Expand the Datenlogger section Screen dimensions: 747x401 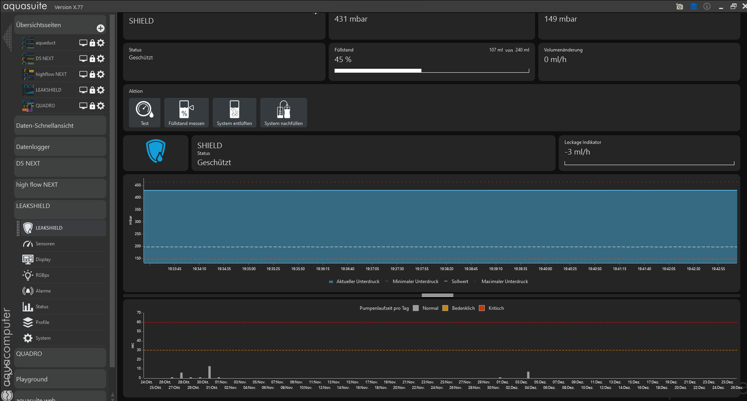coord(60,147)
